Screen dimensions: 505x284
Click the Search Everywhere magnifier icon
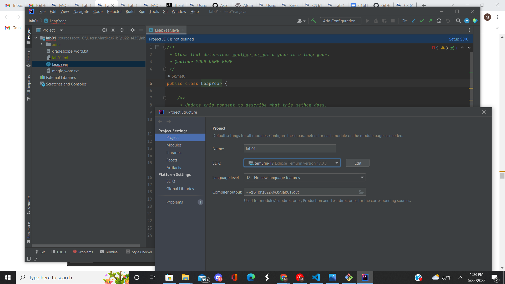click(458, 21)
